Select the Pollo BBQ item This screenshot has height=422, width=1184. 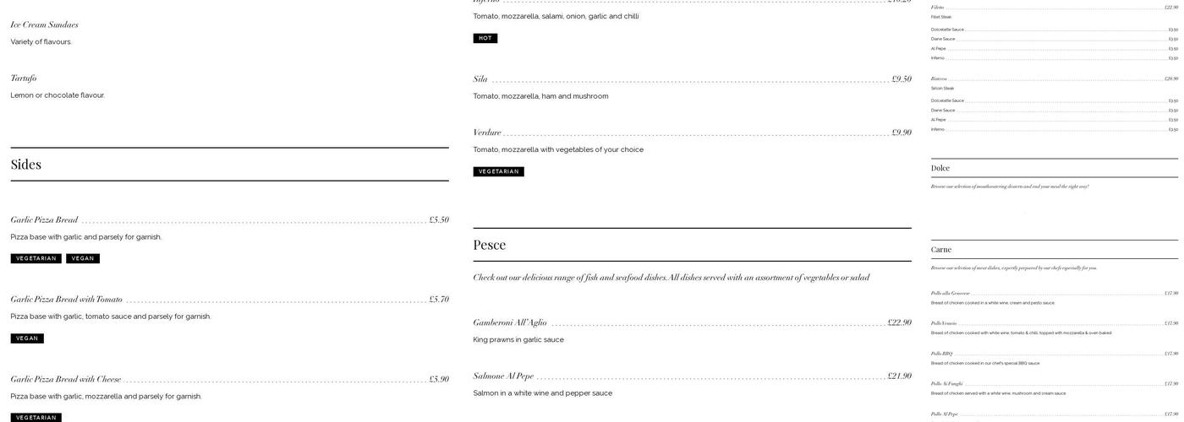click(x=941, y=354)
